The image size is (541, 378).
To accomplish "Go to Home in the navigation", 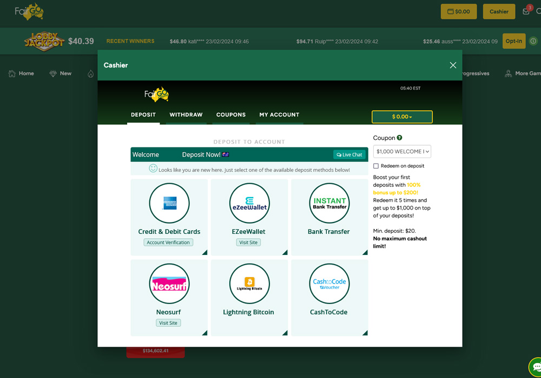I will click(26, 73).
